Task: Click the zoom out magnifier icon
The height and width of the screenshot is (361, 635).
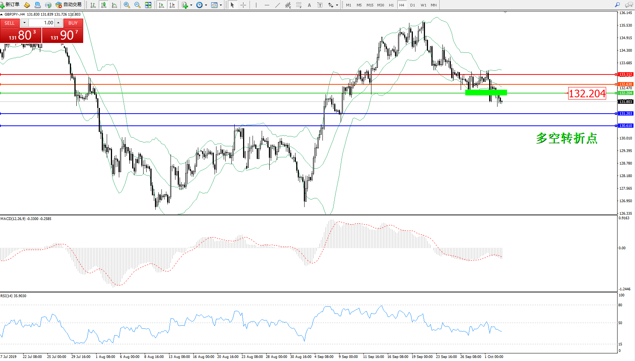Action: point(137,5)
